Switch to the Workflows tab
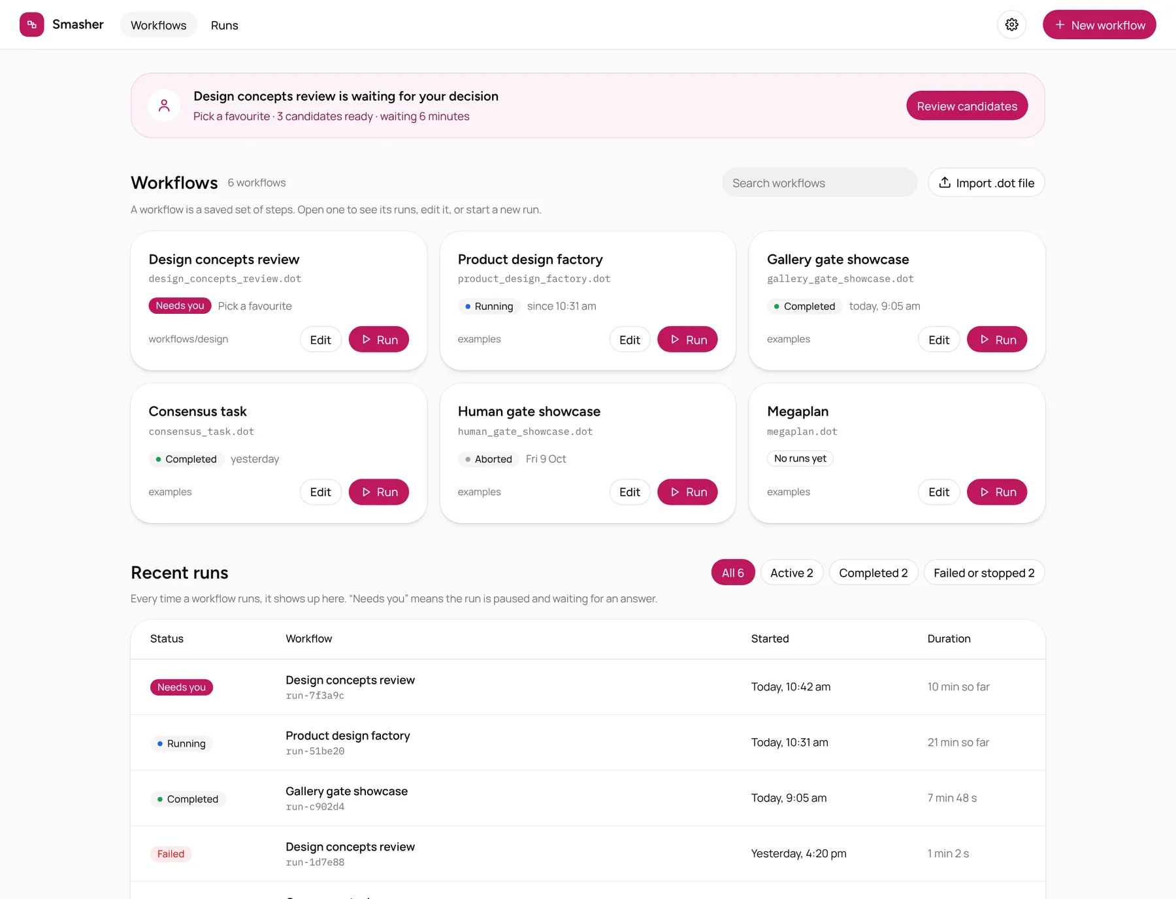1176x899 pixels. coord(158,25)
